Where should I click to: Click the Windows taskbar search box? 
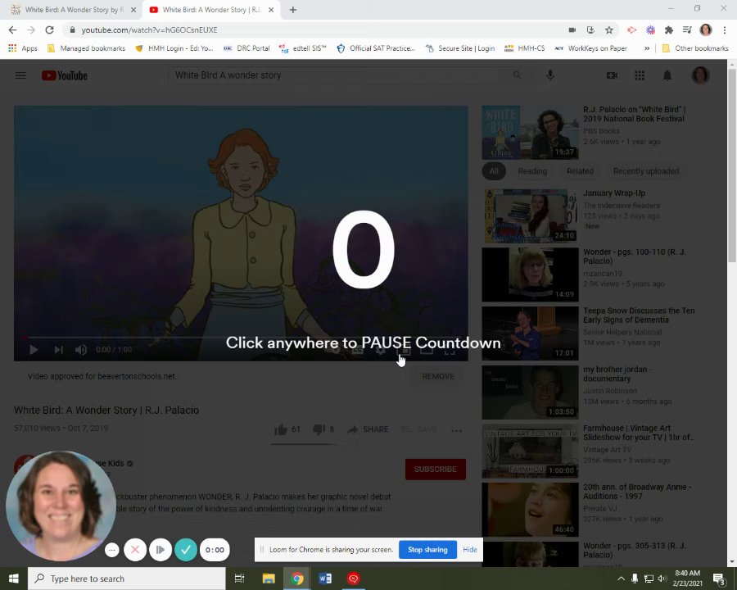[126, 579]
